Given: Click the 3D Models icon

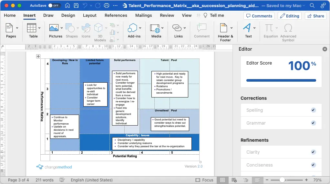Looking at the screenshot, I should [98, 28].
